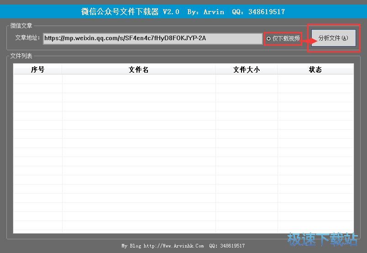Click the 分析文件(A) button
This screenshot has height=253, width=367.
pos(333,38)
